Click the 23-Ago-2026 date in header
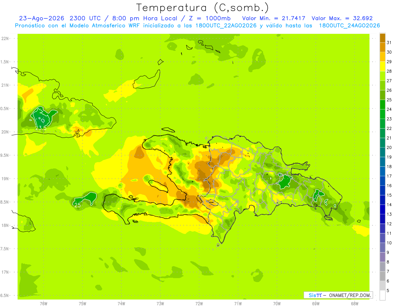The height and width of the screenshot is (308, 398). [41, 18]
